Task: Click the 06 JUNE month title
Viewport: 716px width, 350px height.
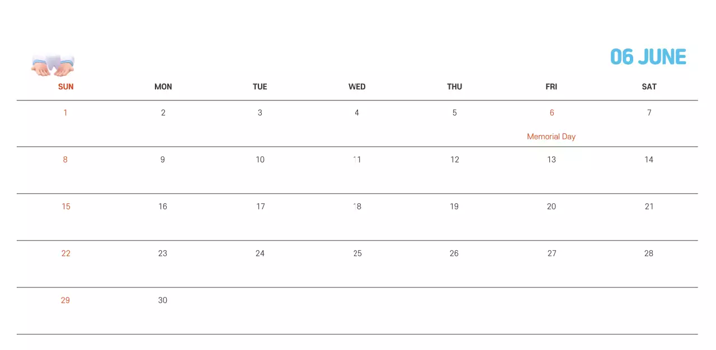Action: pos(648,57)
